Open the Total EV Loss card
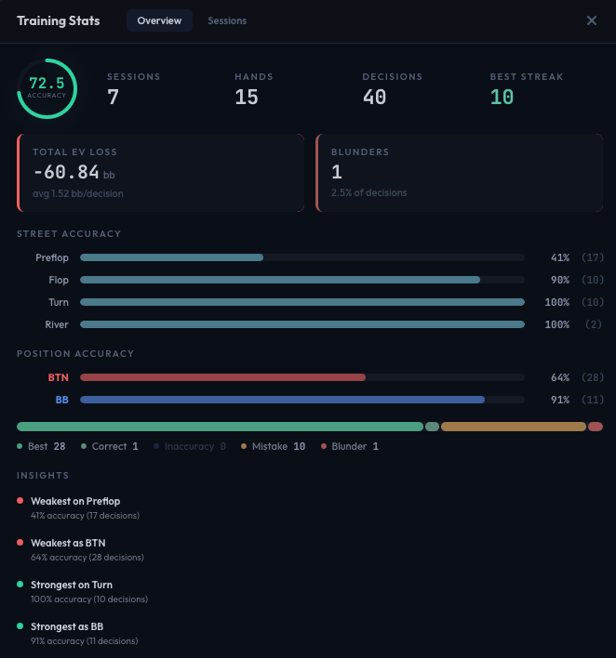 pos(160,173)
